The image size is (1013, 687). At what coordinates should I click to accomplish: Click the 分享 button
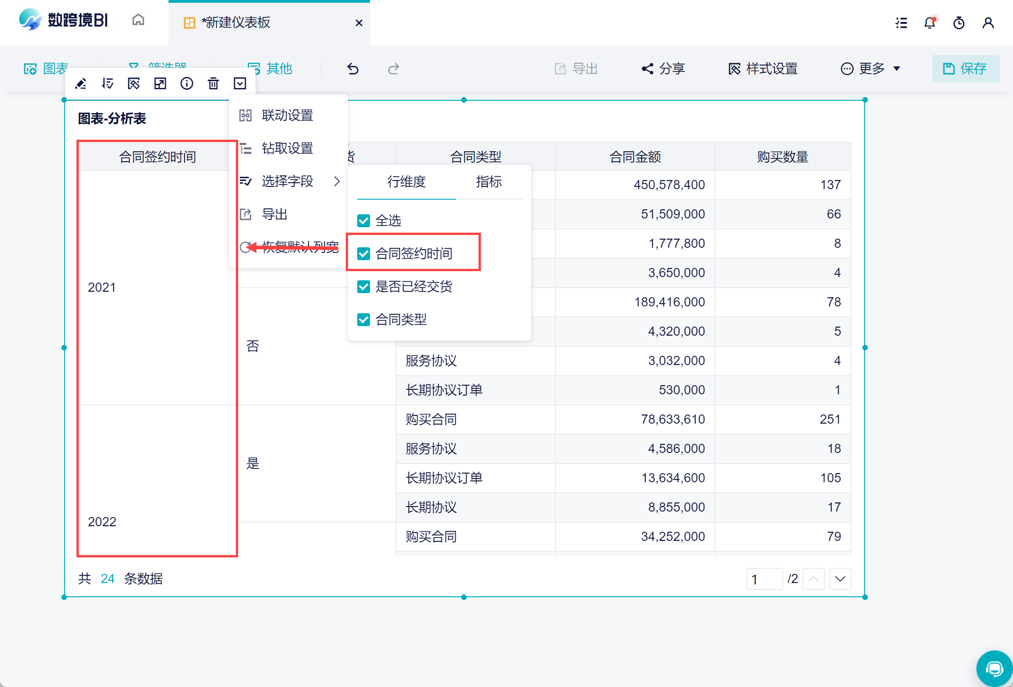(663, 69)
